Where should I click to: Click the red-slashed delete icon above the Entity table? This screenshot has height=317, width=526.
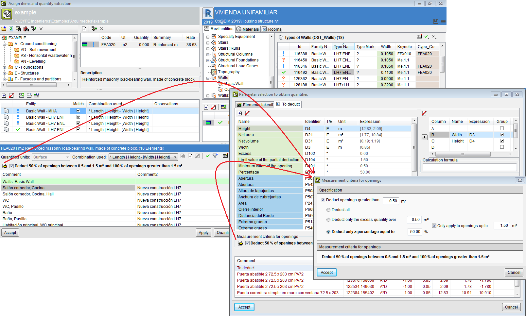(x=11, y=95)
